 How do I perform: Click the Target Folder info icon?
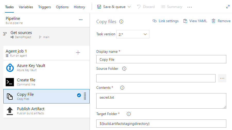(x=129, y=114)
